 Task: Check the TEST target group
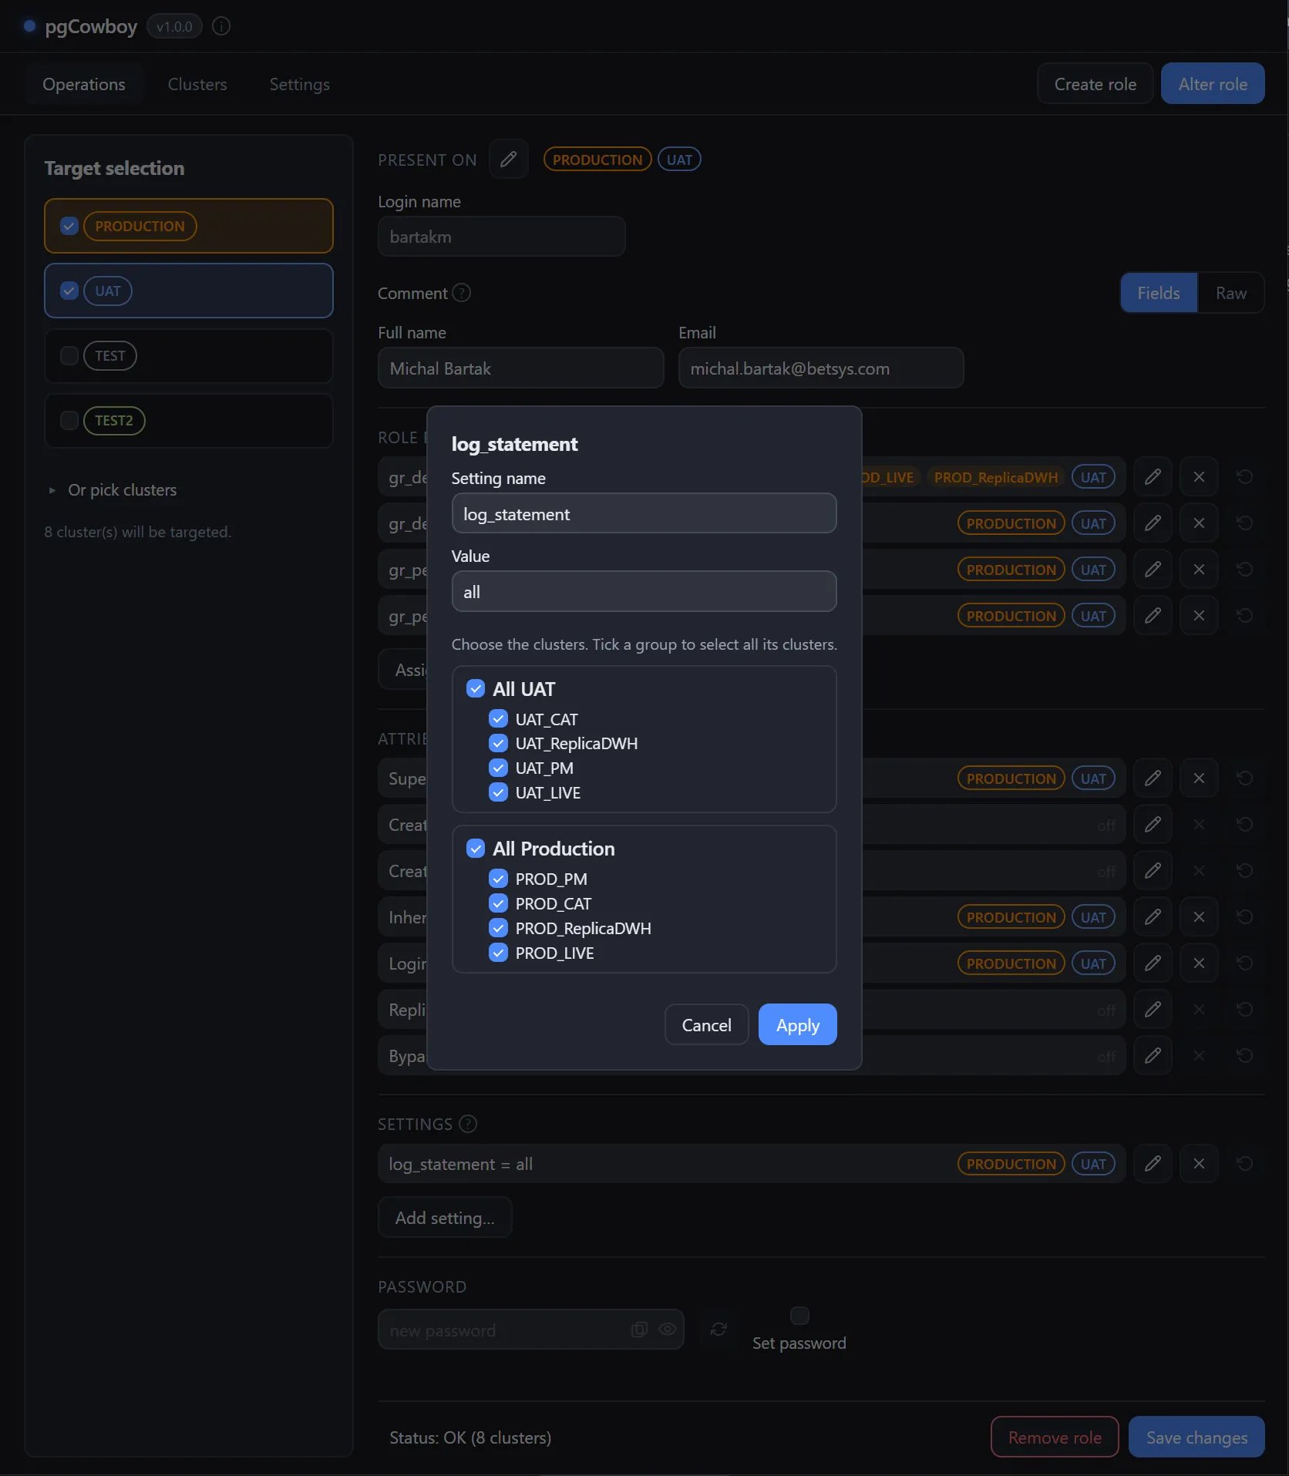pos(69,355)
